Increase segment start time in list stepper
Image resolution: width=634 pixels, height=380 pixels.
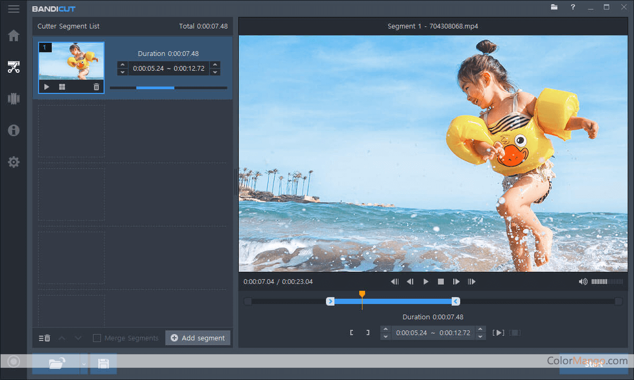(x=123, y=65)
